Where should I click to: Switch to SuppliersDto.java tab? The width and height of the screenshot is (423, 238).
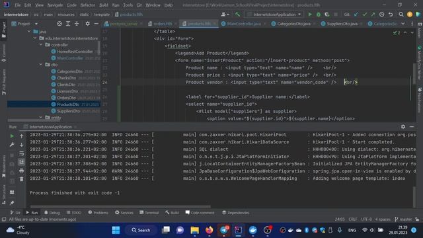pyautogui.click(x=342, y=24)
